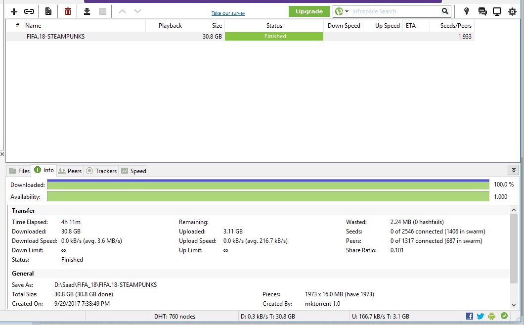Click the green Upgrade button
Screen dimensions: 524x325
[x=309, y=11]
